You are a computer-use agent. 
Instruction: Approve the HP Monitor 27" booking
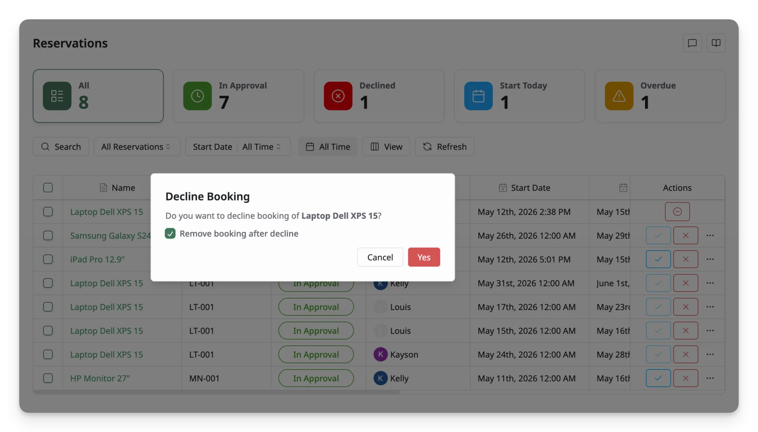(658, 378)
